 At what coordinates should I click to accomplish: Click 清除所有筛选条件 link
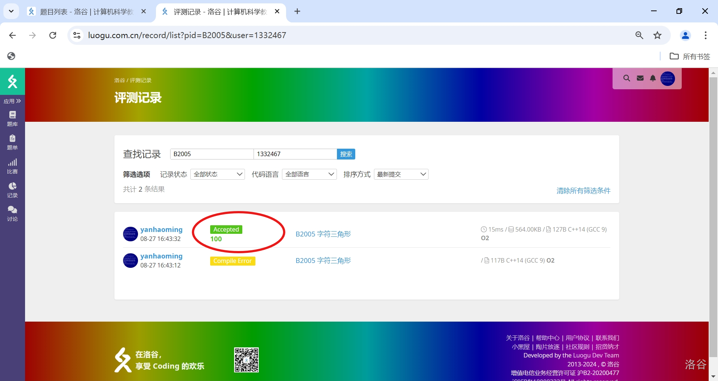(583, 191)
